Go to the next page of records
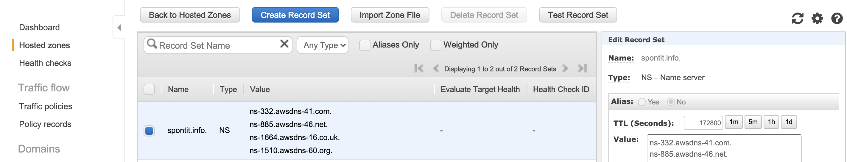 565,69
